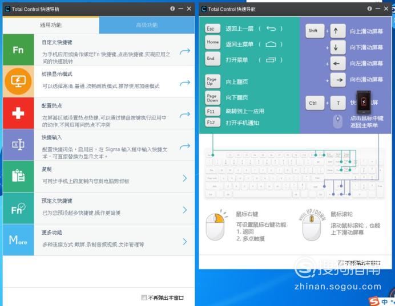Open custom shortcut keys via curved arrow
This screenshot has height=306, width=395.
tap(185, 51)
